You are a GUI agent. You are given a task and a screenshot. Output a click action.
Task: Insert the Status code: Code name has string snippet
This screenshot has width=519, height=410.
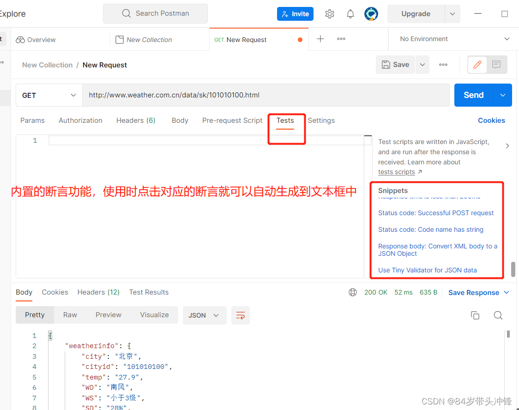[x=430, y=229]
